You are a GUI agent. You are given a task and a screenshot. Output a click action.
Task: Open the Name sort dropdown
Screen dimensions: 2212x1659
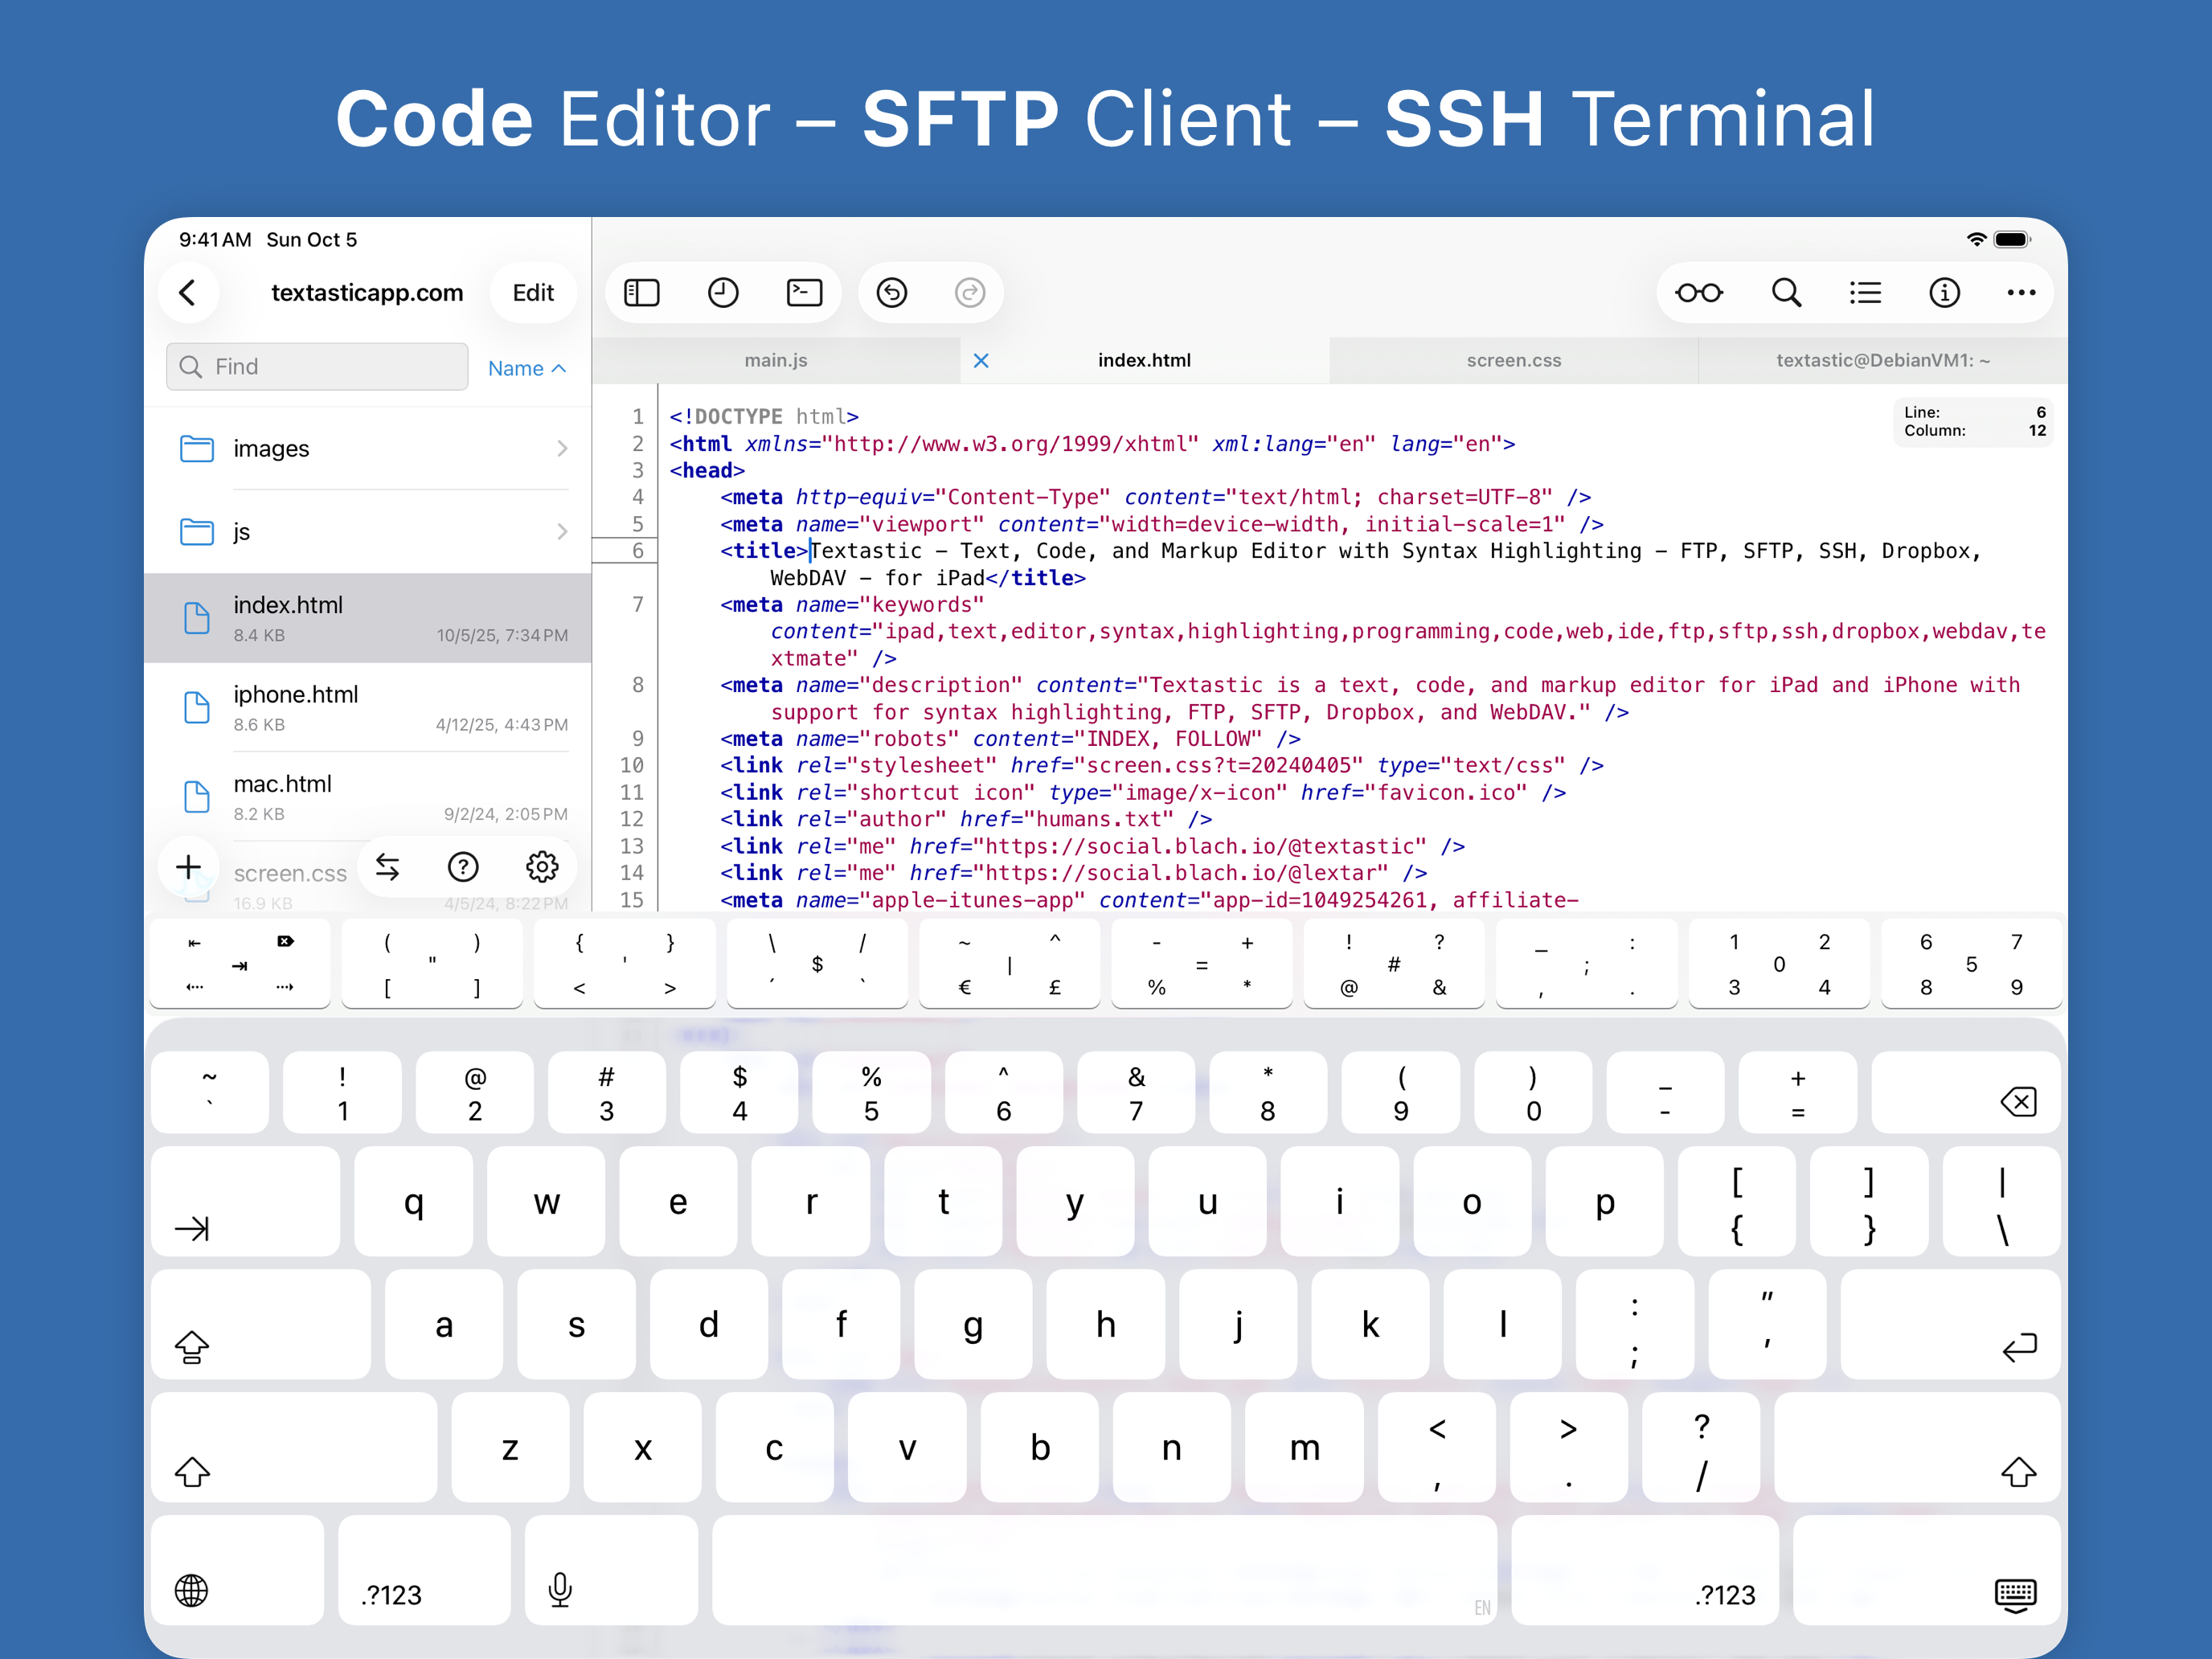point(527,368)
